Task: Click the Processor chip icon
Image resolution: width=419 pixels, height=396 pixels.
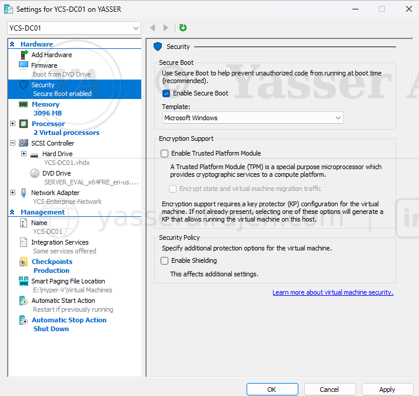Action: (24, 124)
